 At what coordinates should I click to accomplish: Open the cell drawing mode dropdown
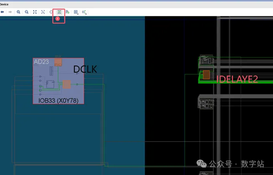click(x=76, y=12)
